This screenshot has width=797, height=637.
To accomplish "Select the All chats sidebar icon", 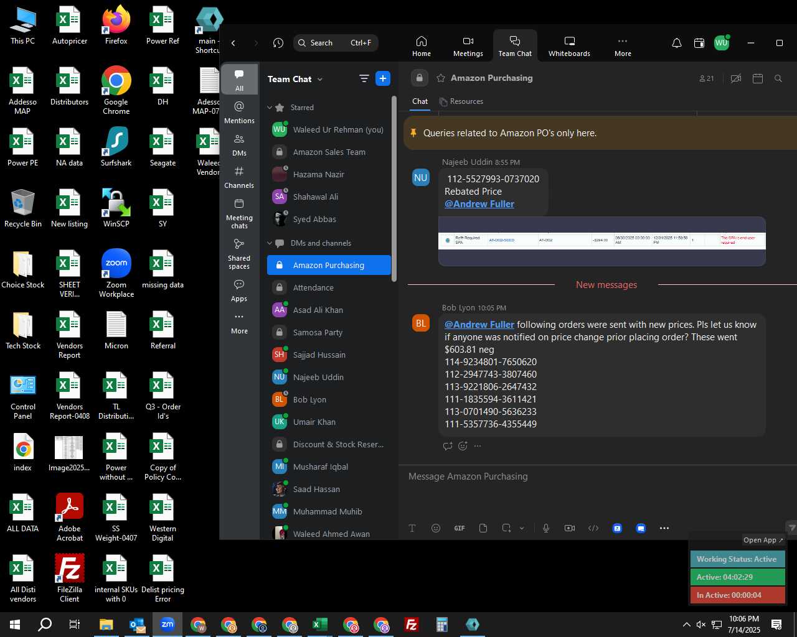I will click(239, 80).
